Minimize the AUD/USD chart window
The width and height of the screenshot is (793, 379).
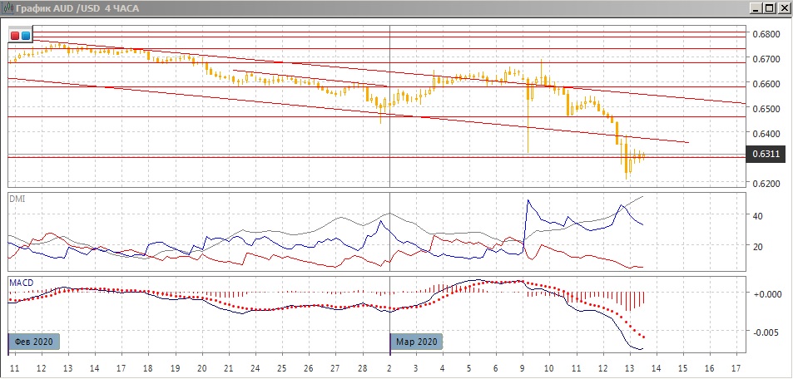[x=754, y=8]
